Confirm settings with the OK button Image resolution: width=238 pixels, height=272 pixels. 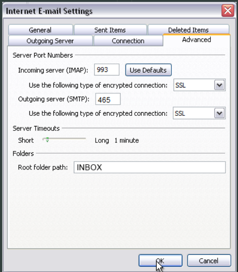click(161, 260)
